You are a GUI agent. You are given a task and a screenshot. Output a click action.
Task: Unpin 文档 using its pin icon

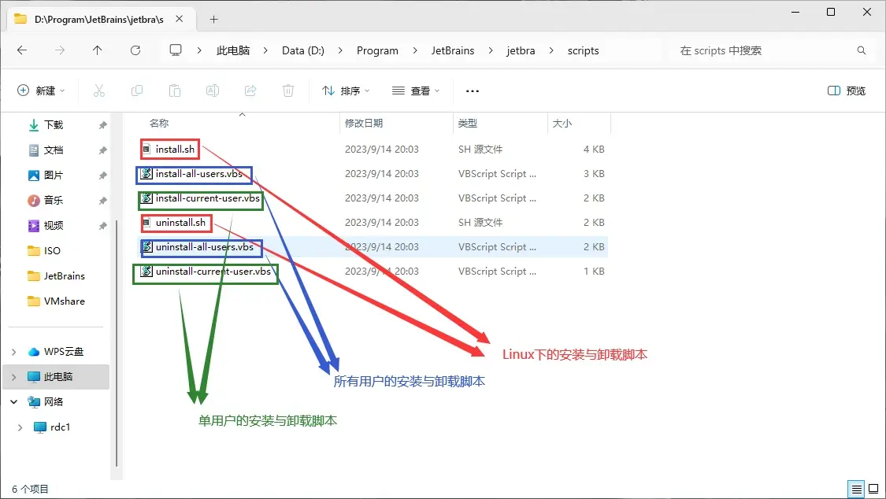pos(102,150)
